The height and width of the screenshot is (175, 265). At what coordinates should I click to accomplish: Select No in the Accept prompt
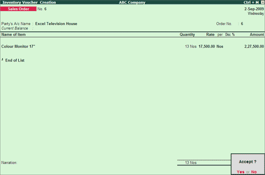pos(254,172)
